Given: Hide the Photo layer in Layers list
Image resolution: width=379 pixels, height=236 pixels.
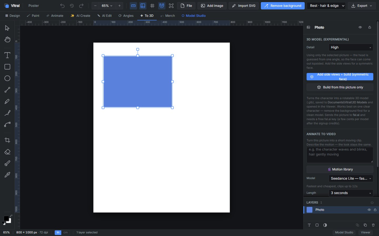Looking at the screenshot, I should [x=369, y=210].
